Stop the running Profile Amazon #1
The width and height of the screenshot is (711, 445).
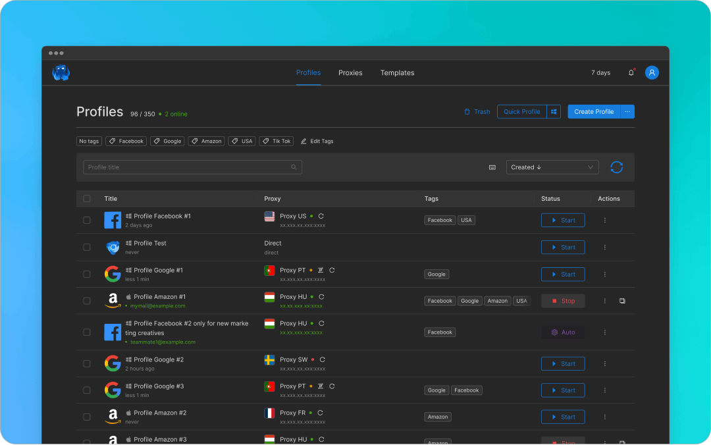point(563,300)
